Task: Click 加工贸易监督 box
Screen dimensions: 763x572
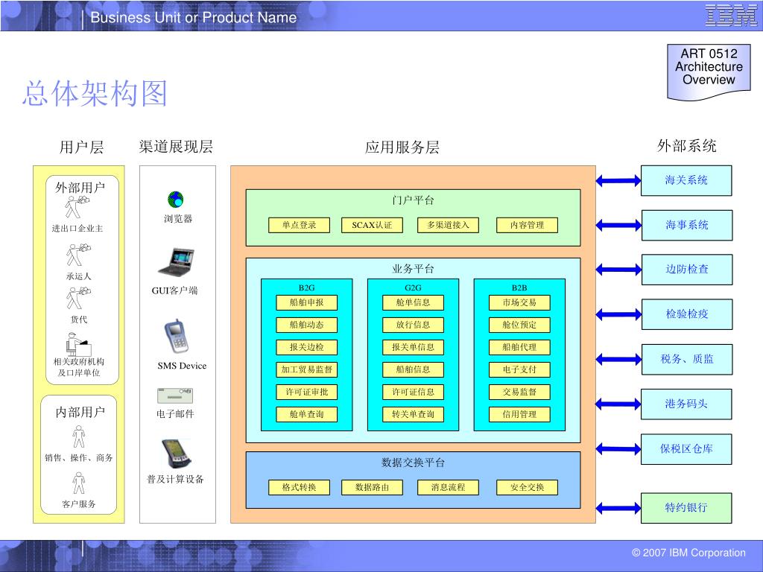Action: pyautogui.click(x=306, y=369)
